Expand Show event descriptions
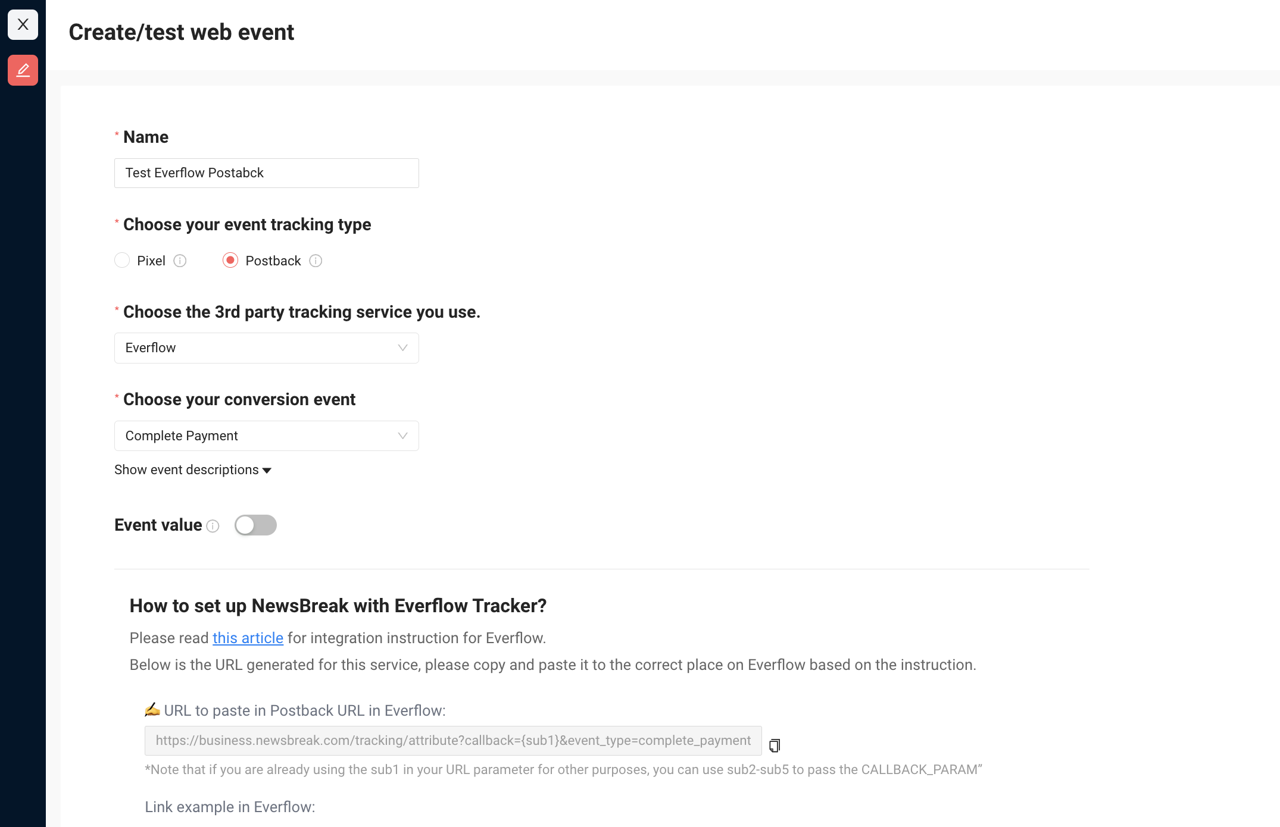This screenshot has height=827, width=1280. (x=193, y=470)
